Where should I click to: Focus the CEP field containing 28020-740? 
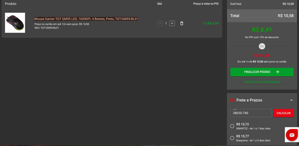click(x=251, y=113)
